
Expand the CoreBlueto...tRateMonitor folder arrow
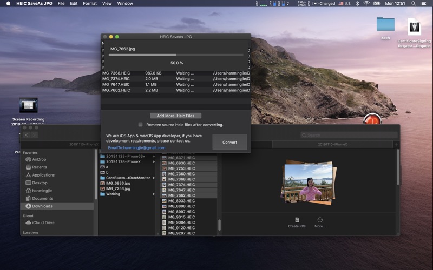click(x=154, y=178)
